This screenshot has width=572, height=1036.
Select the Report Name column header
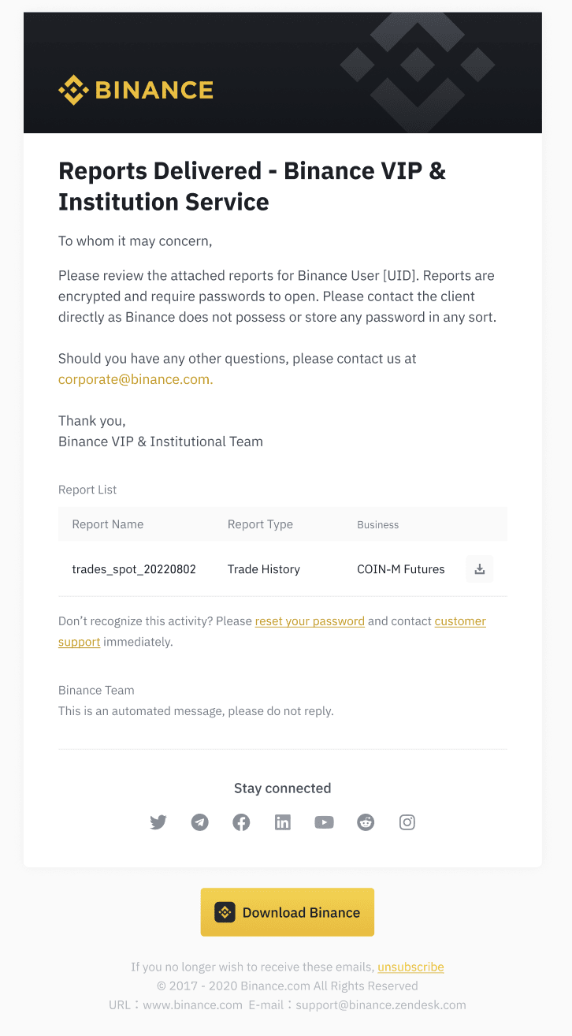click(108, 524)
